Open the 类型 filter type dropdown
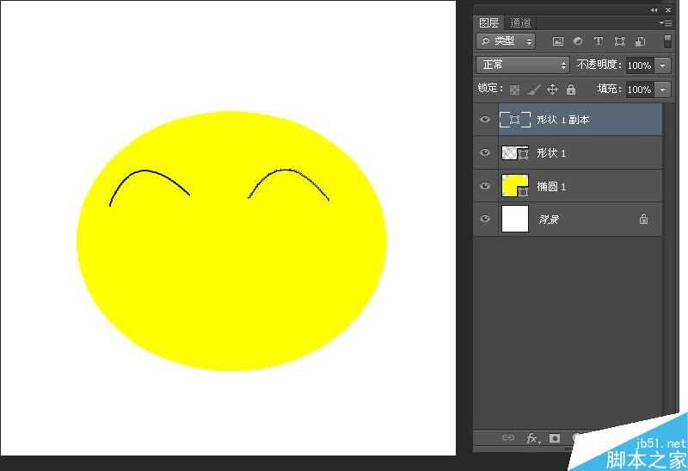The width and height of the screenshot is (688, 471). [506, 41]
